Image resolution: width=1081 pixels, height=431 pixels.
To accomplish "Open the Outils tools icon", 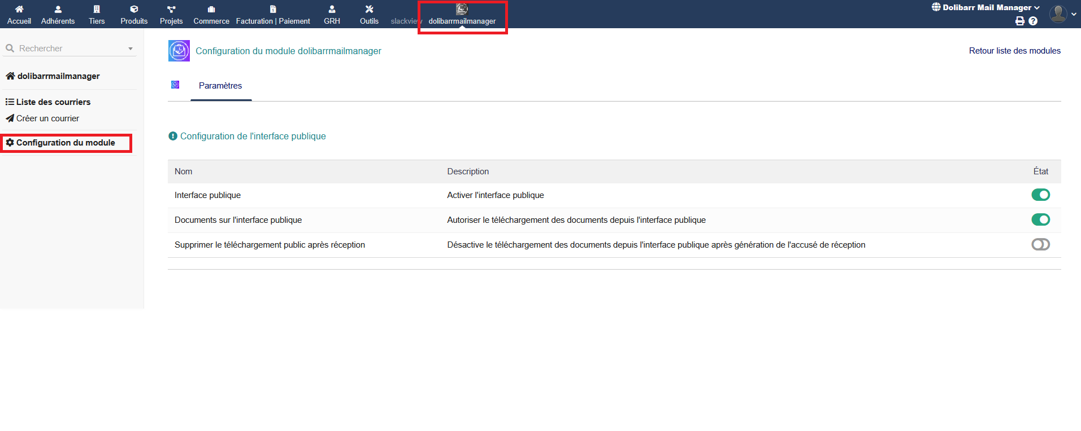I will pos(369,9).
